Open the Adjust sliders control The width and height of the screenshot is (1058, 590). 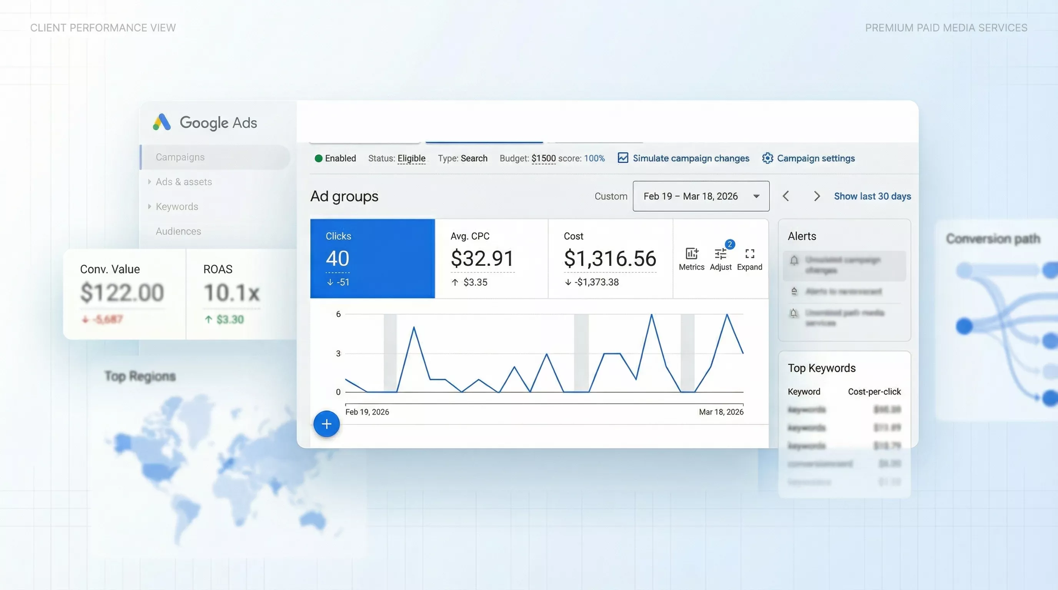pos(720,254)
